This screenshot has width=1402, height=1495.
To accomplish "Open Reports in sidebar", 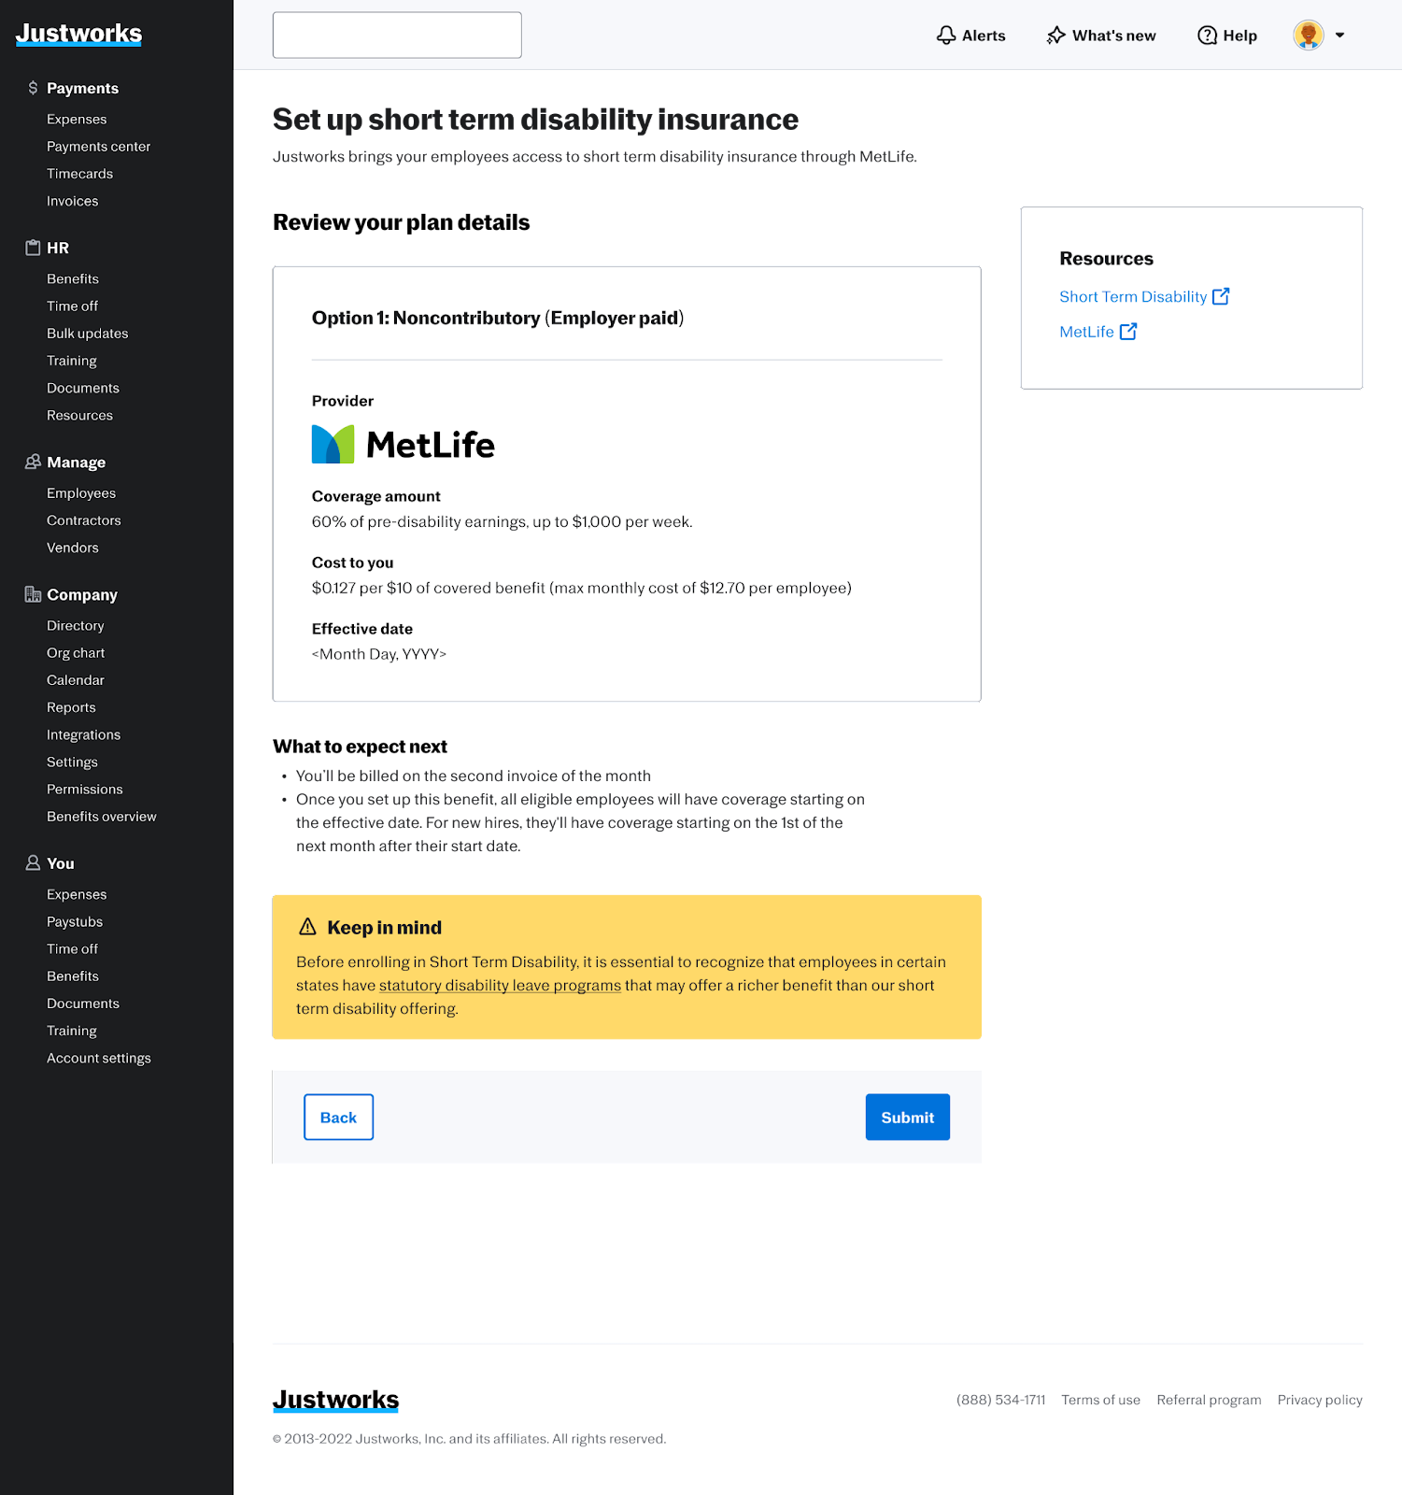I will pyautogui.click(x=71, y=706).
